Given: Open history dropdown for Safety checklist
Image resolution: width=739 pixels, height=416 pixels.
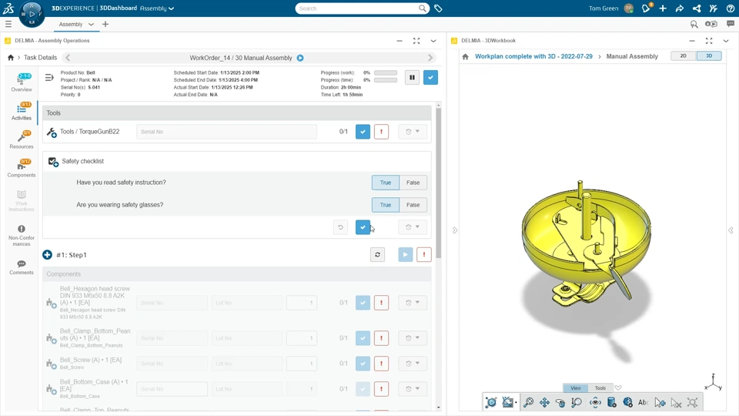Looking at the screenshot, I should click(413, 226).
